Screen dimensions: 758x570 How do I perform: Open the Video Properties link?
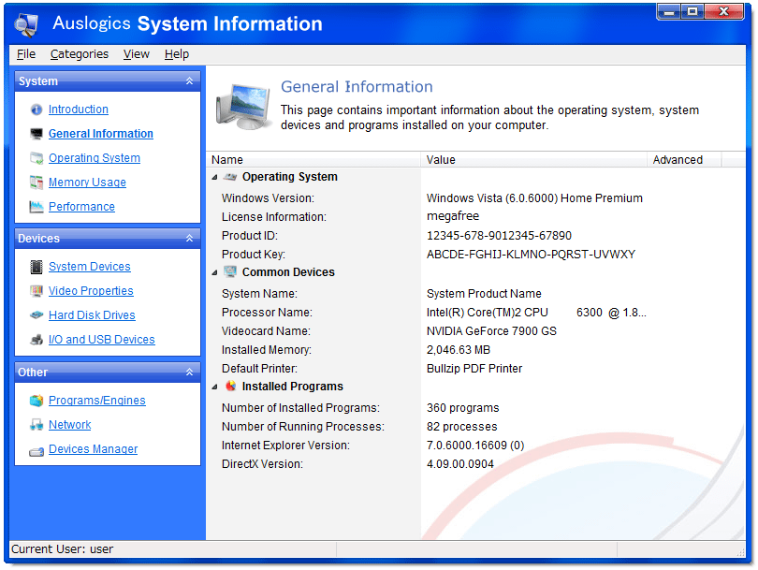pos(91,291)
